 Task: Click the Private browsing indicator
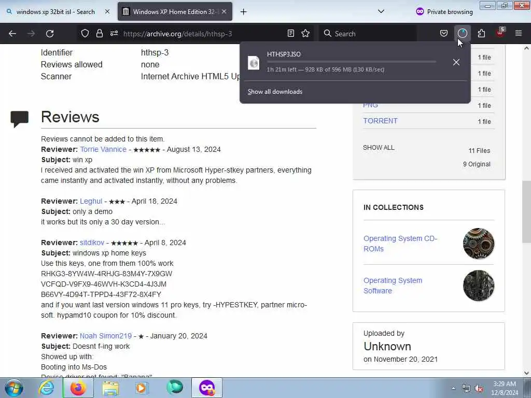(444, 12)
